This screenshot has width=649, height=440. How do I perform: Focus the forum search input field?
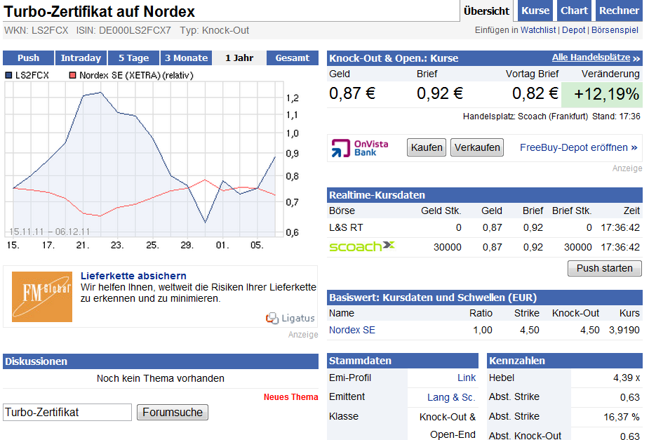[67, 412]
